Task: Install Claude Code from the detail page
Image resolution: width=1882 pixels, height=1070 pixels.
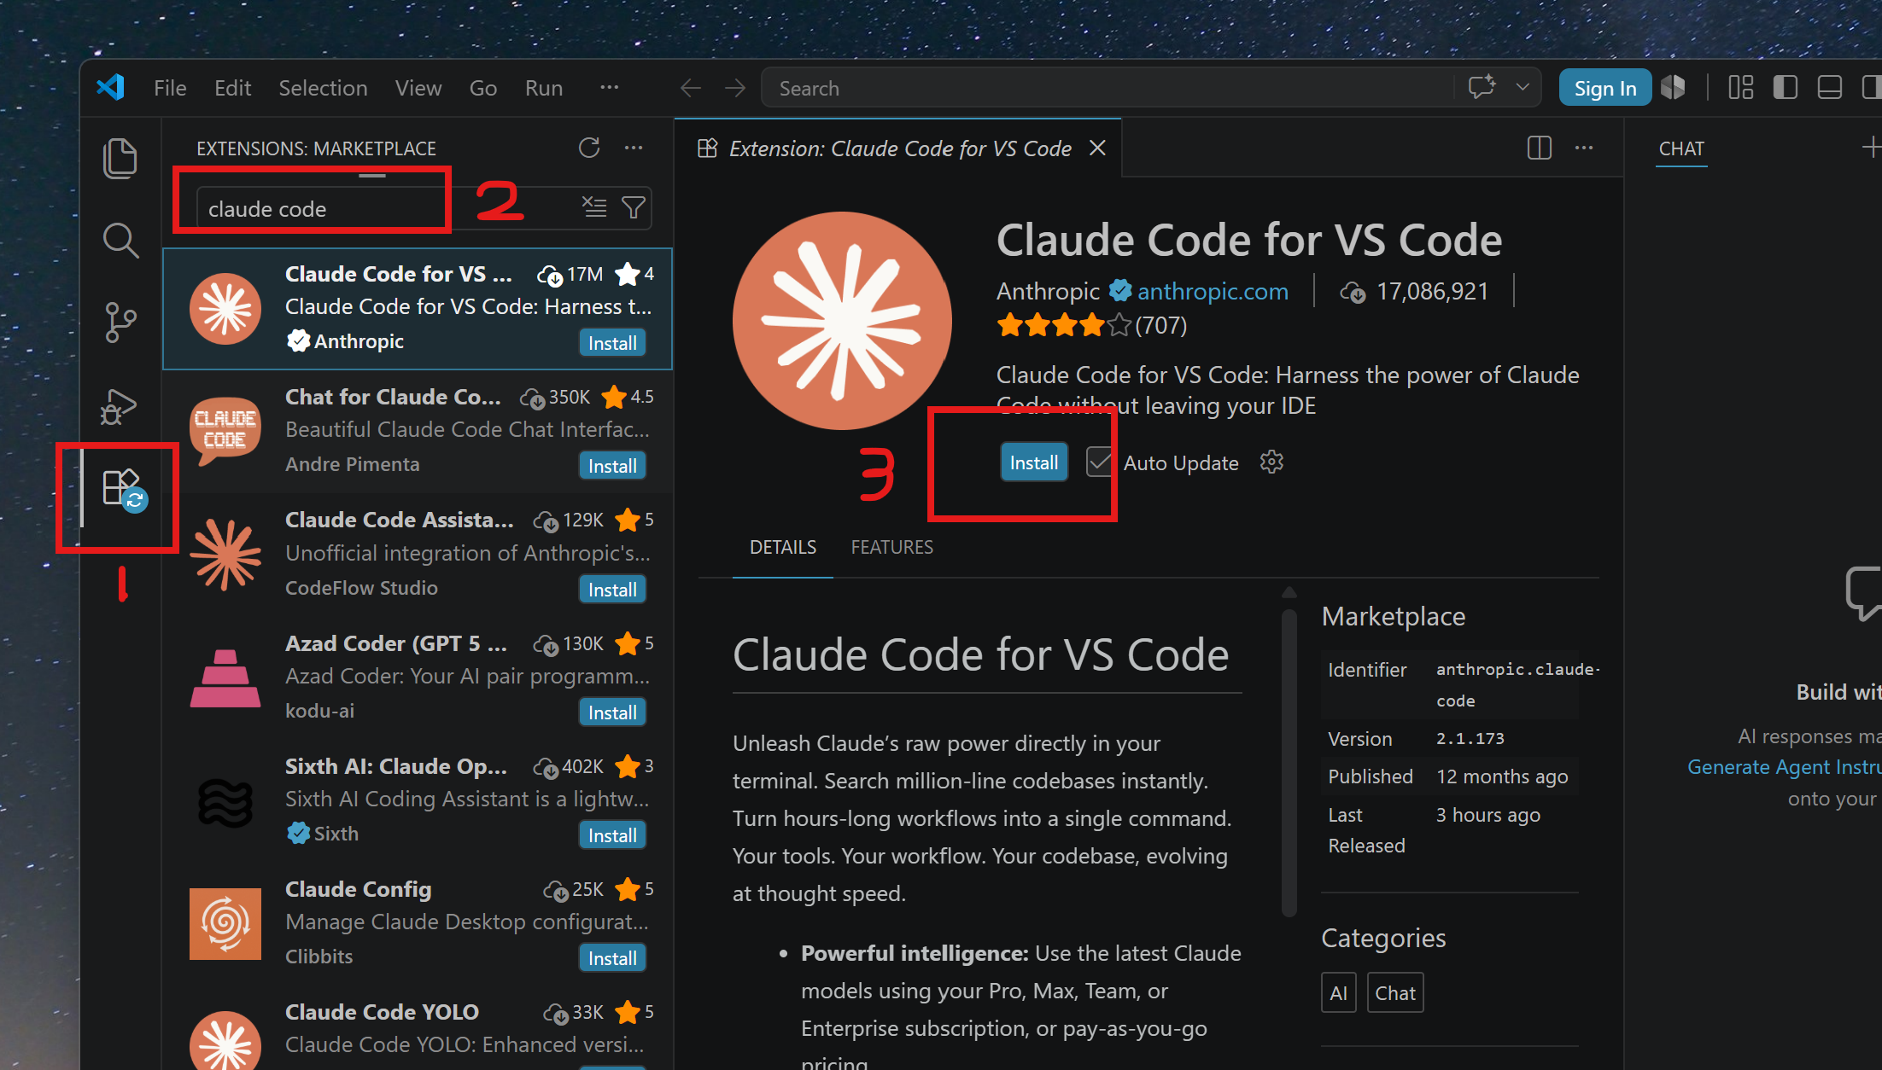Action: click(x=1034, y=462)
